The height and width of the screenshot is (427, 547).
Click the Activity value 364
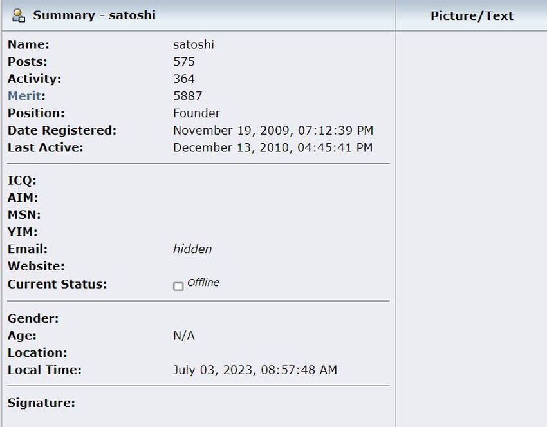pyautogui.click(x=184, y=79)
